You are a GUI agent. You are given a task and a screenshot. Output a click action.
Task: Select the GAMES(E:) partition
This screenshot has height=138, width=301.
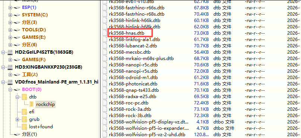click(34, 37)
